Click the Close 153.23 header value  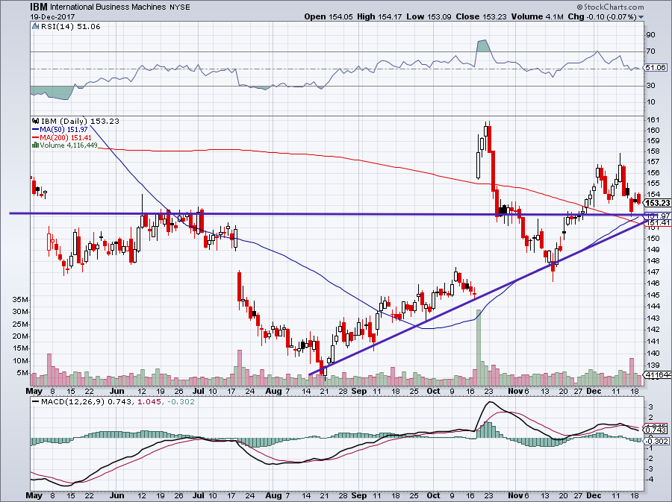pyautogui.click(x=481, y=16)
